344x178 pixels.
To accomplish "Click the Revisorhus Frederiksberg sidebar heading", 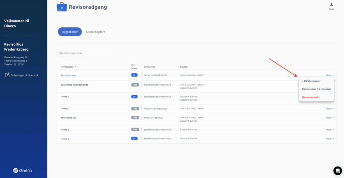I will (16, 47).
